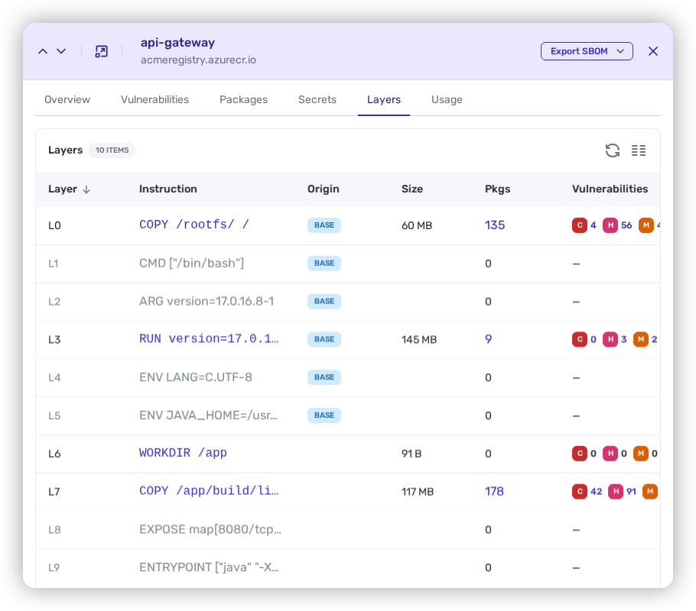Open 9 packages link for L3
This screenshot has width=696, height=611.
pos(488,340)
